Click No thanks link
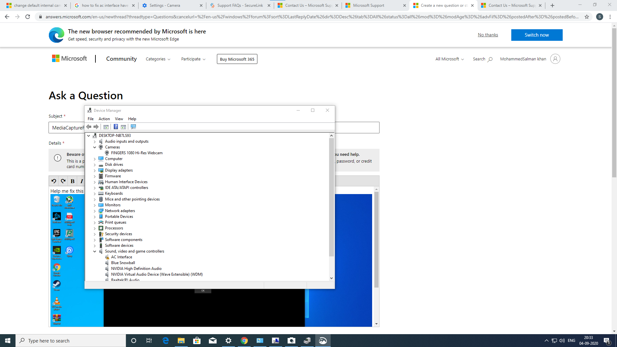617x347 pixels. click(488, 35)
